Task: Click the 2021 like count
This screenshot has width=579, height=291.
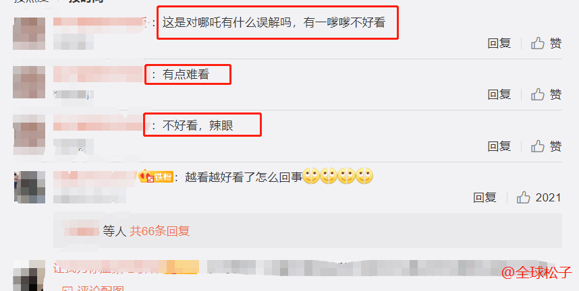Action: coord(548,197)
